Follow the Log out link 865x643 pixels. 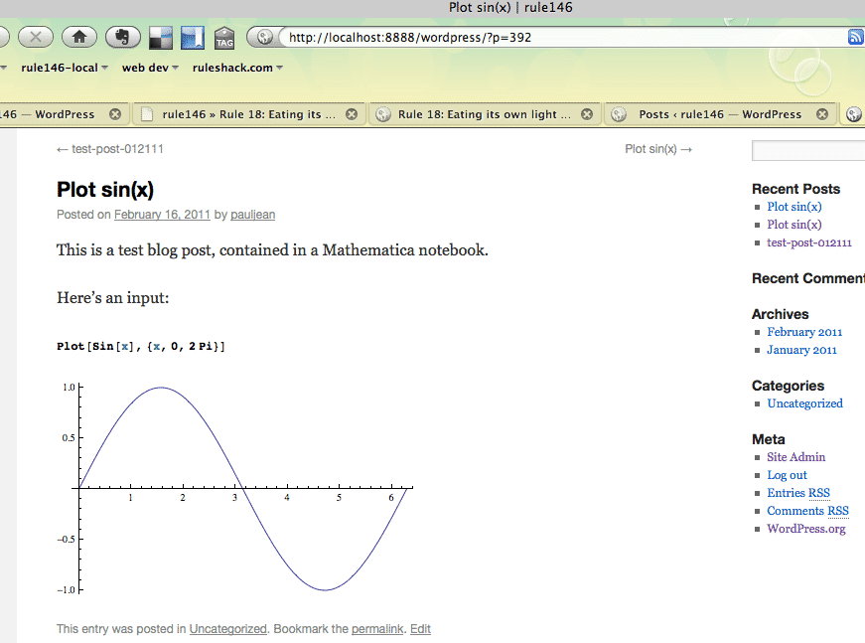tap(787, 475)
